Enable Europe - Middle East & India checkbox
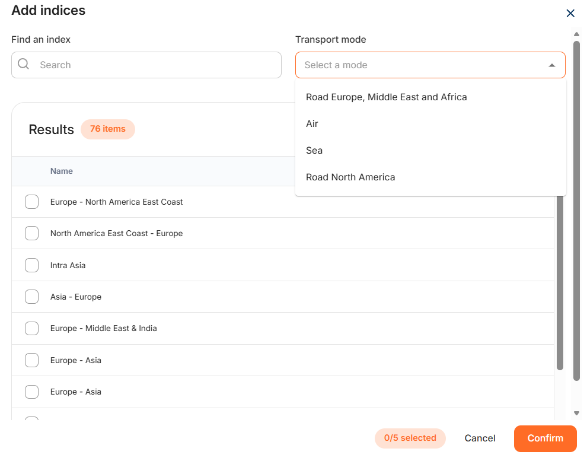 pyautogui.click(x=32, y=329)
